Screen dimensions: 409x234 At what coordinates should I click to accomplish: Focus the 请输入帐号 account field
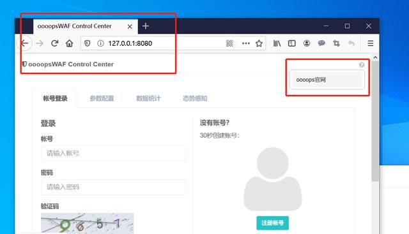tap(113, 153)
